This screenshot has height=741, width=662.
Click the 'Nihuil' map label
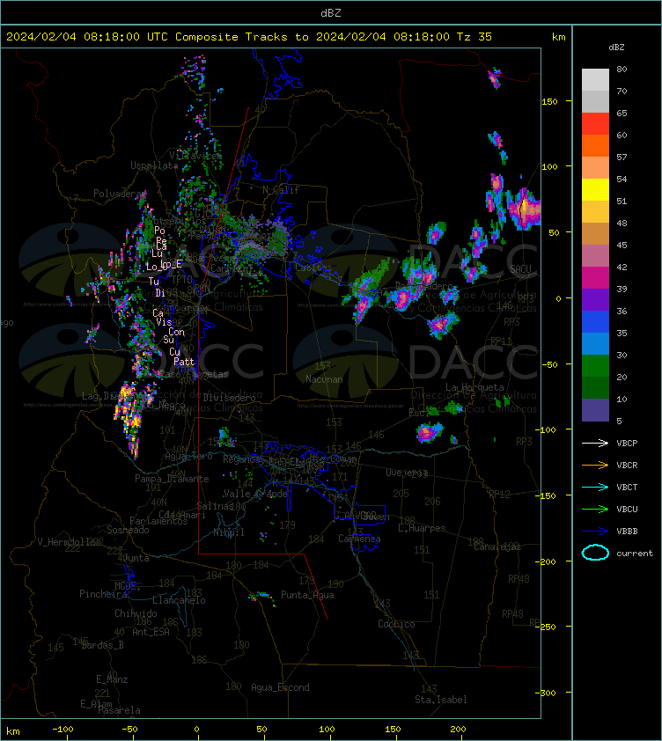229,532
